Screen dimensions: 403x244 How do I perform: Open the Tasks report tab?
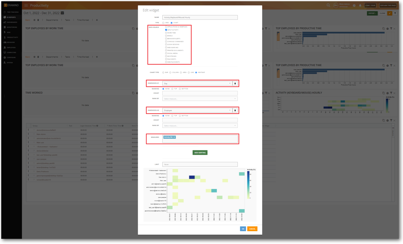click(x=67, y=20)
